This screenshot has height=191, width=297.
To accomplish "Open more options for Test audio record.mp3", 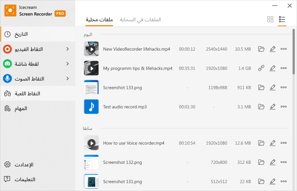I will tap(284, 106).
